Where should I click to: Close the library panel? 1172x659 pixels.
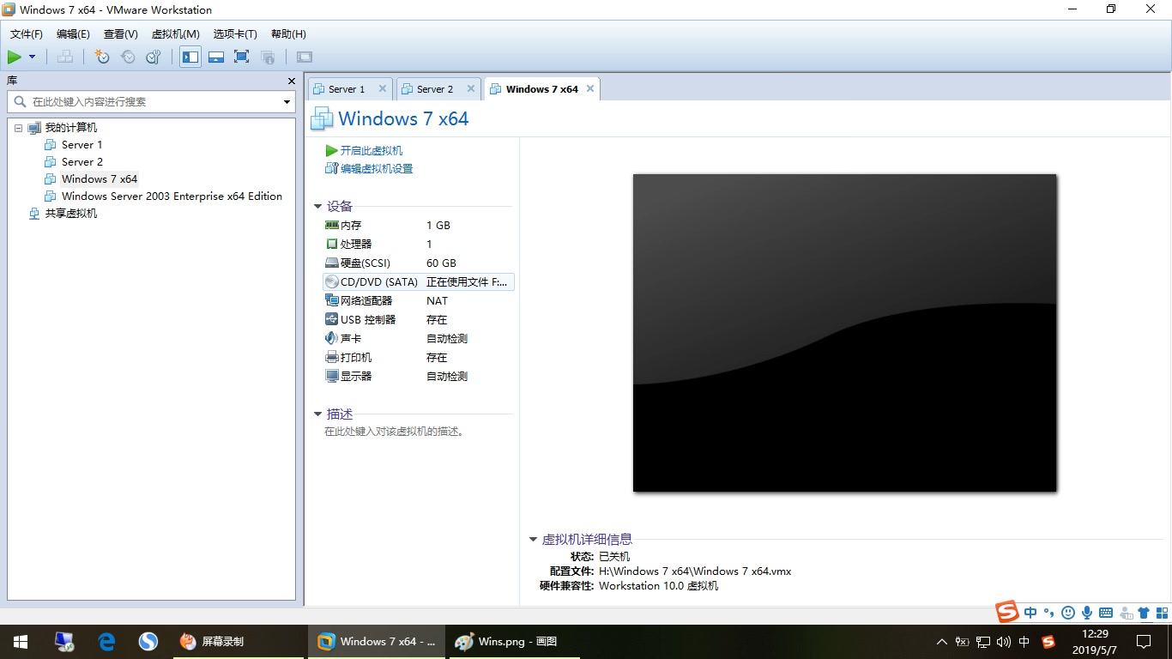(x=291, y=80)
